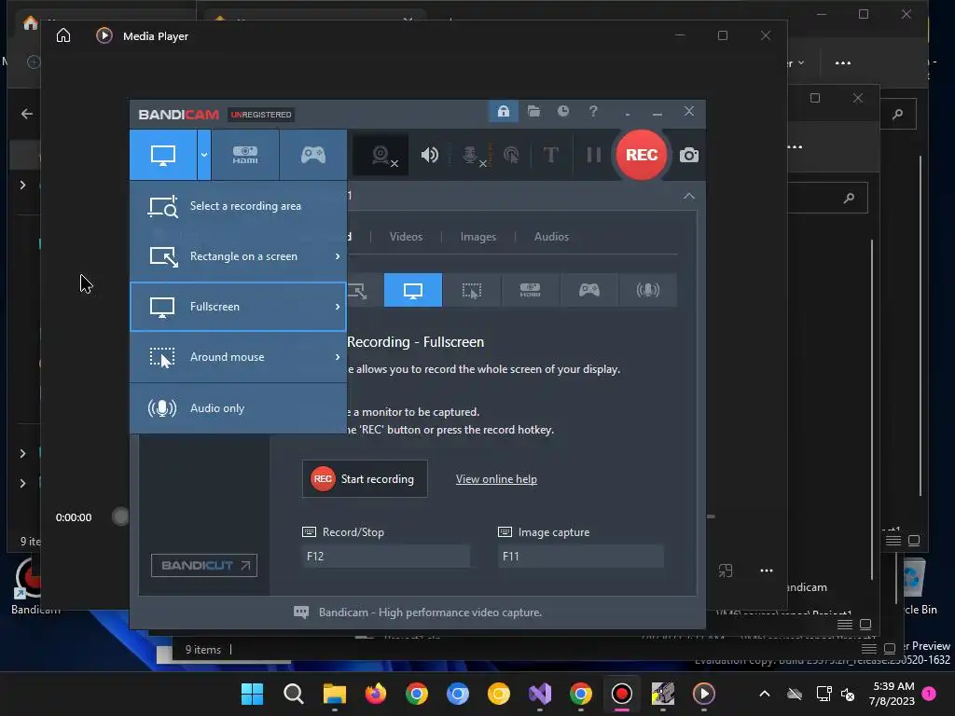Screen dimensions: 955x716
Task: Open the Windows Start menu
Action: 252,694
